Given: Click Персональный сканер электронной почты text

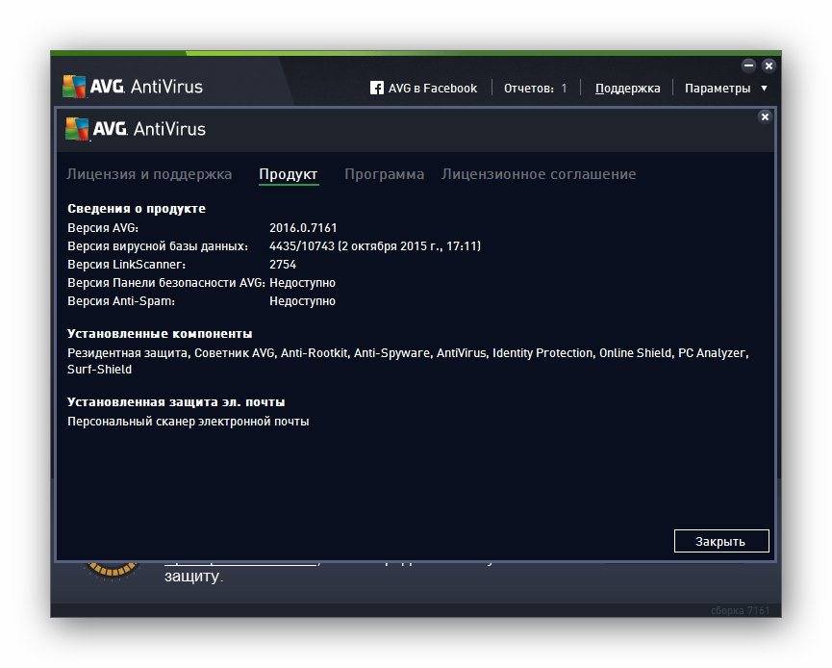Looking at the screenshot, I should coord(189,422).
